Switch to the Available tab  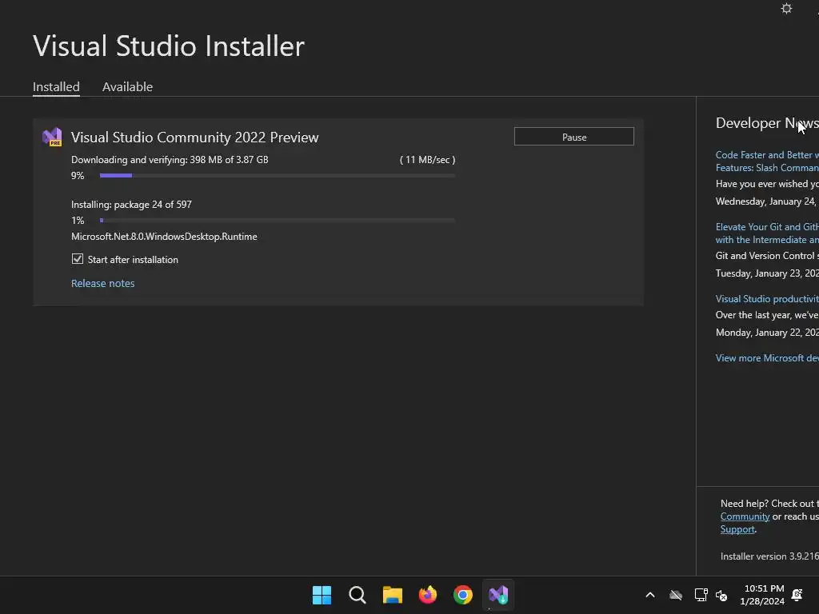point(127,86)
